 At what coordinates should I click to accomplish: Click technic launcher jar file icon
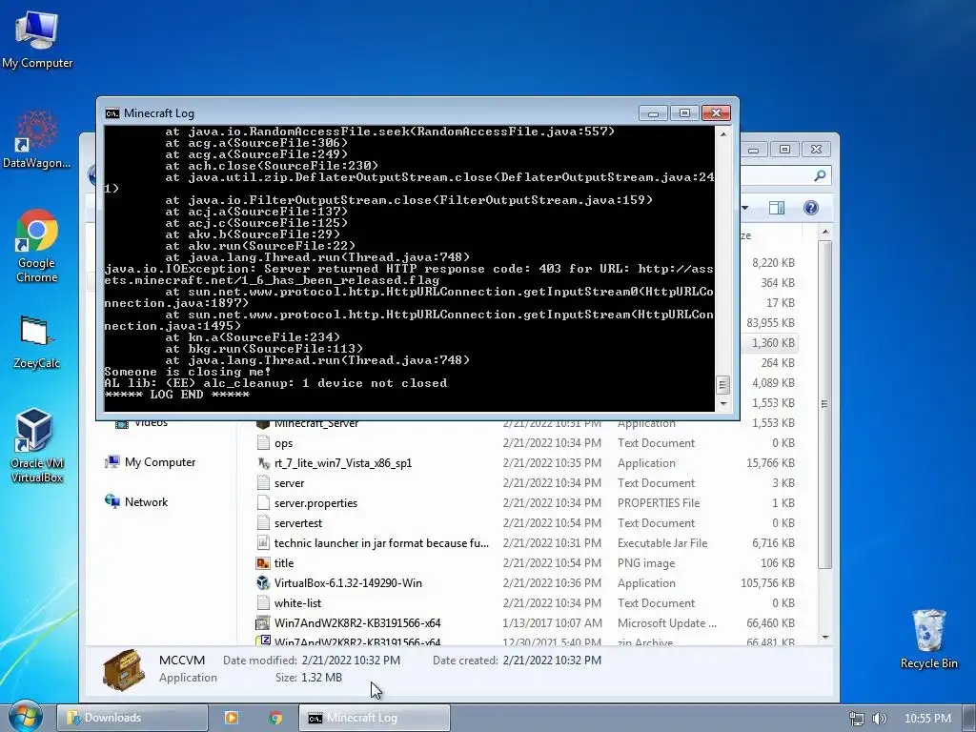(263, 542)
